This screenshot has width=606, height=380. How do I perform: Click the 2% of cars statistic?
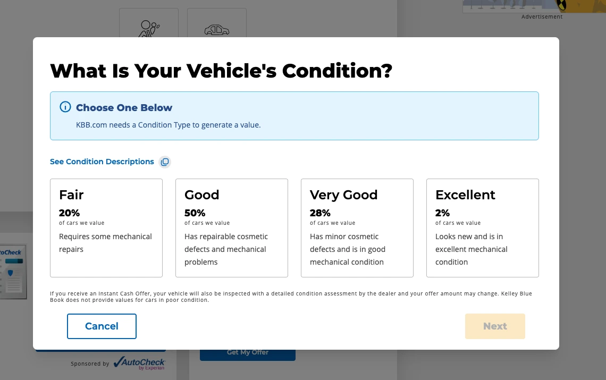(x=458, y=217)
